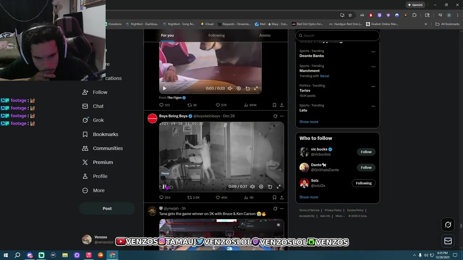Enter fullscreen on Boys Being Boys video
Image resolution: width=463 pixels, height=260 pixels.
coord(279,187)
